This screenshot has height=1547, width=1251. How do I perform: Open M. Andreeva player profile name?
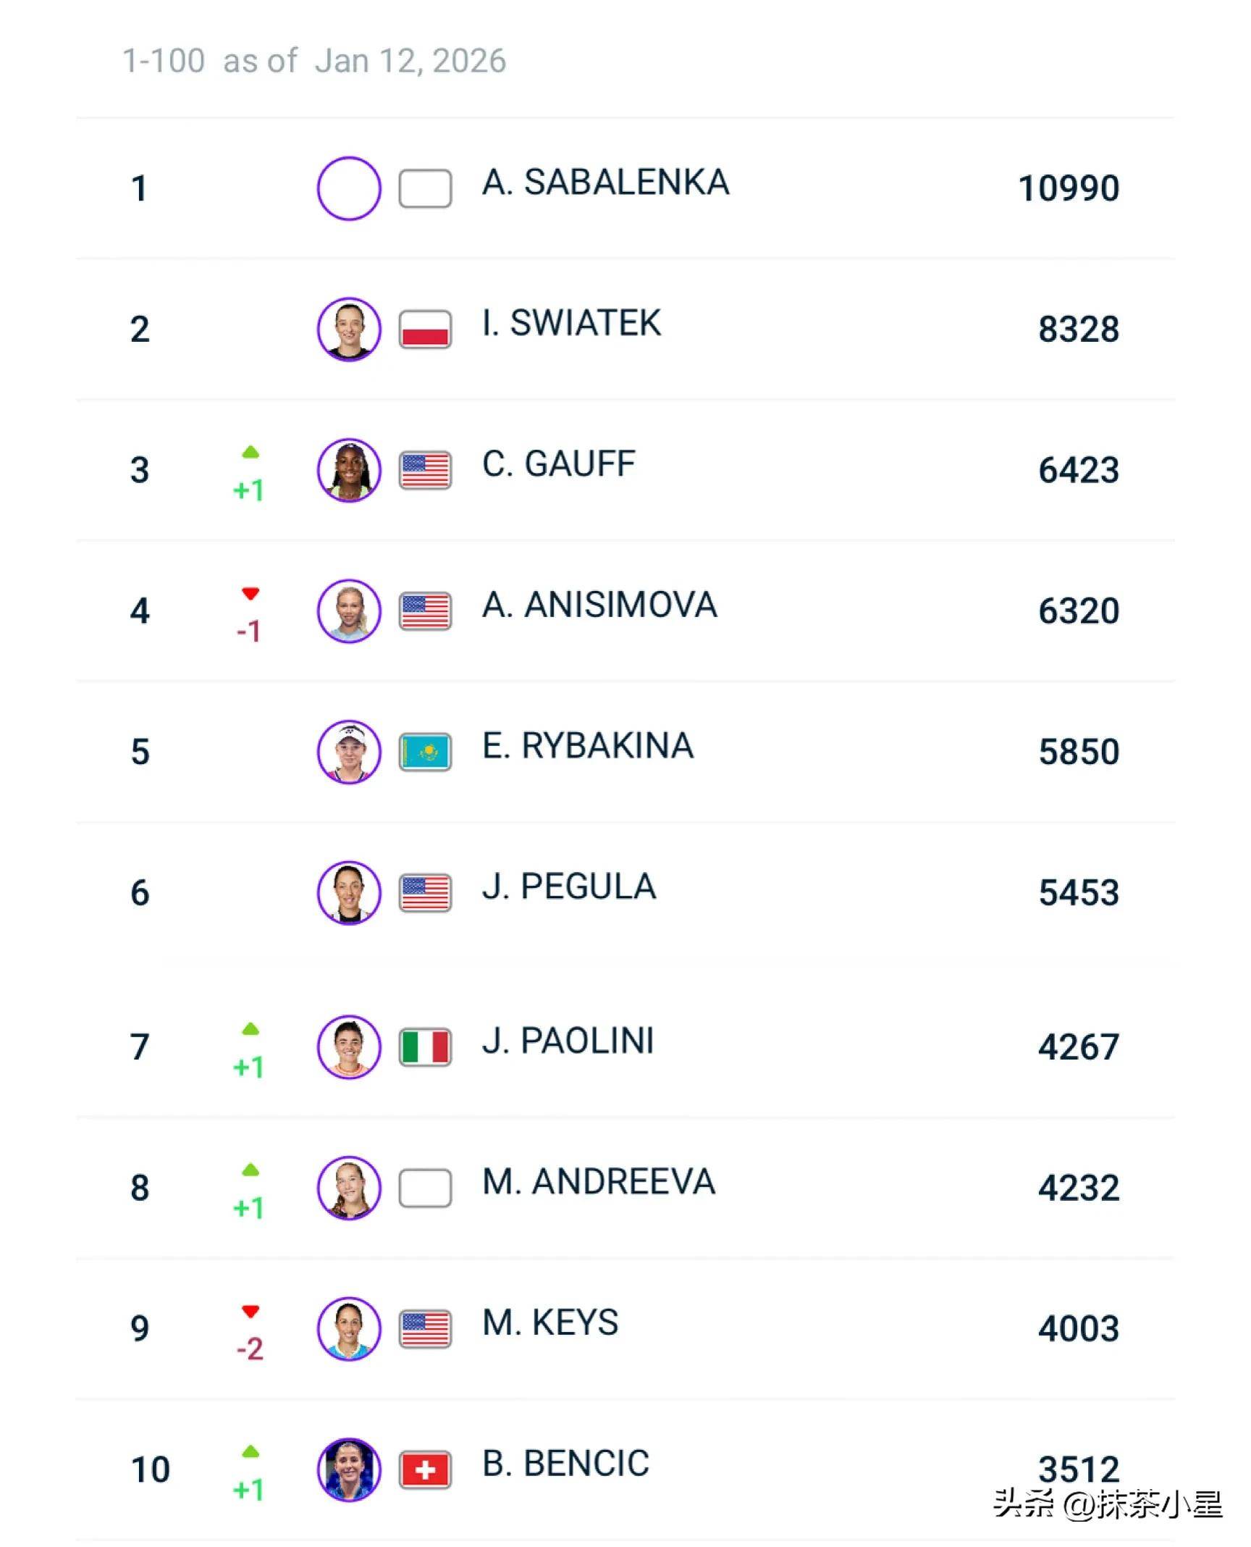coord(599,1181)
